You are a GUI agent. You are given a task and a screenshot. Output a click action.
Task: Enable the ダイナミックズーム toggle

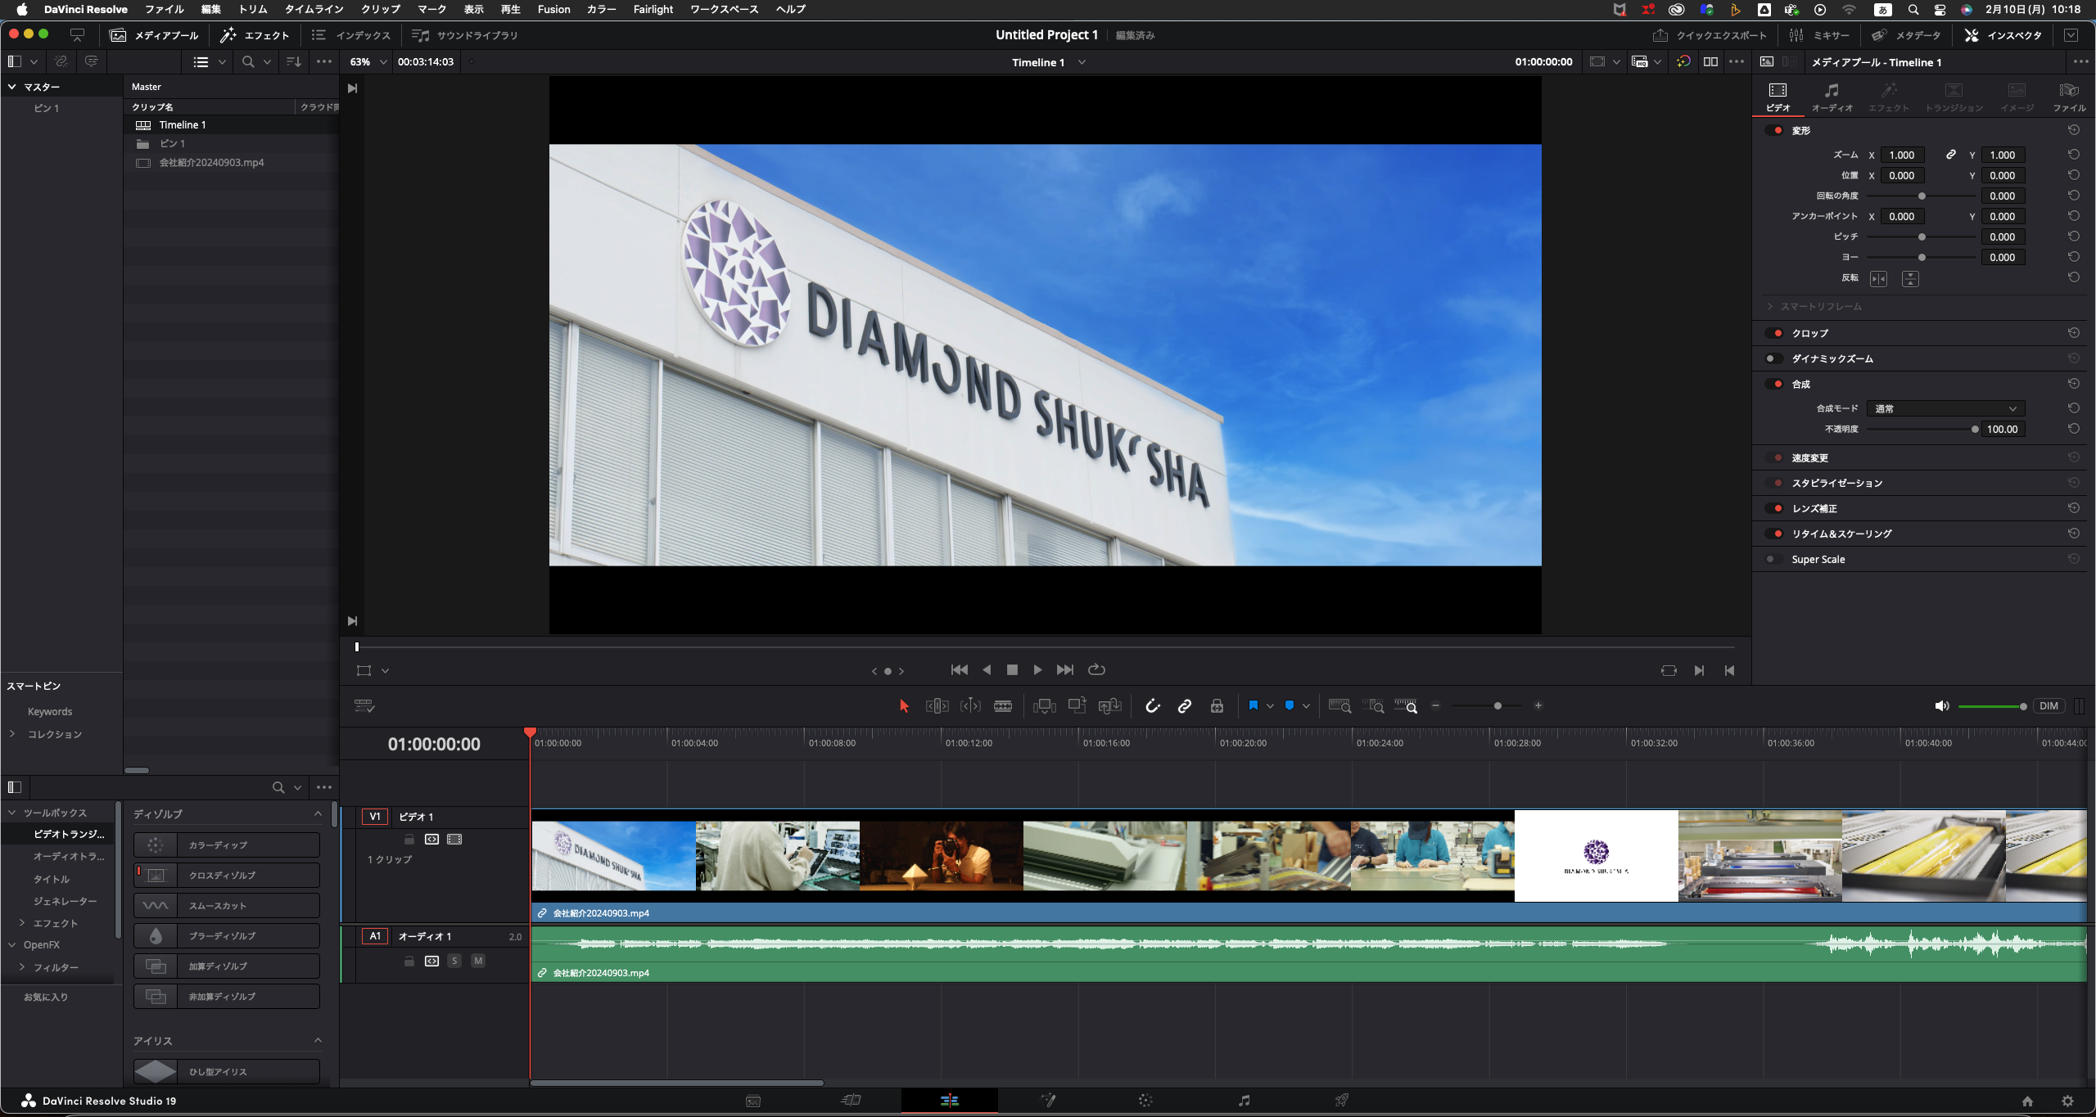pyautogui.click(x=1774, y=358)
